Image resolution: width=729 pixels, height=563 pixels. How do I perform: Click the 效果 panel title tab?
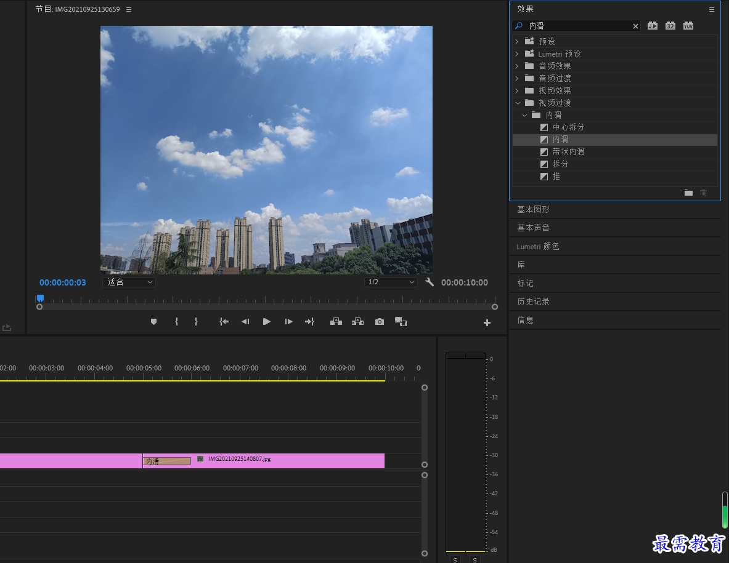(x=526, y=9)
